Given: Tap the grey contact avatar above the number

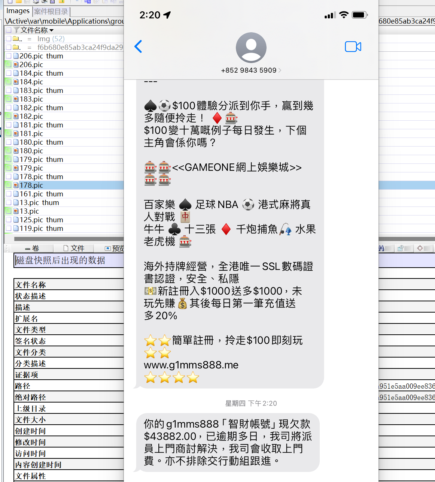Looking at the screenshot, I should pos(251,48).
